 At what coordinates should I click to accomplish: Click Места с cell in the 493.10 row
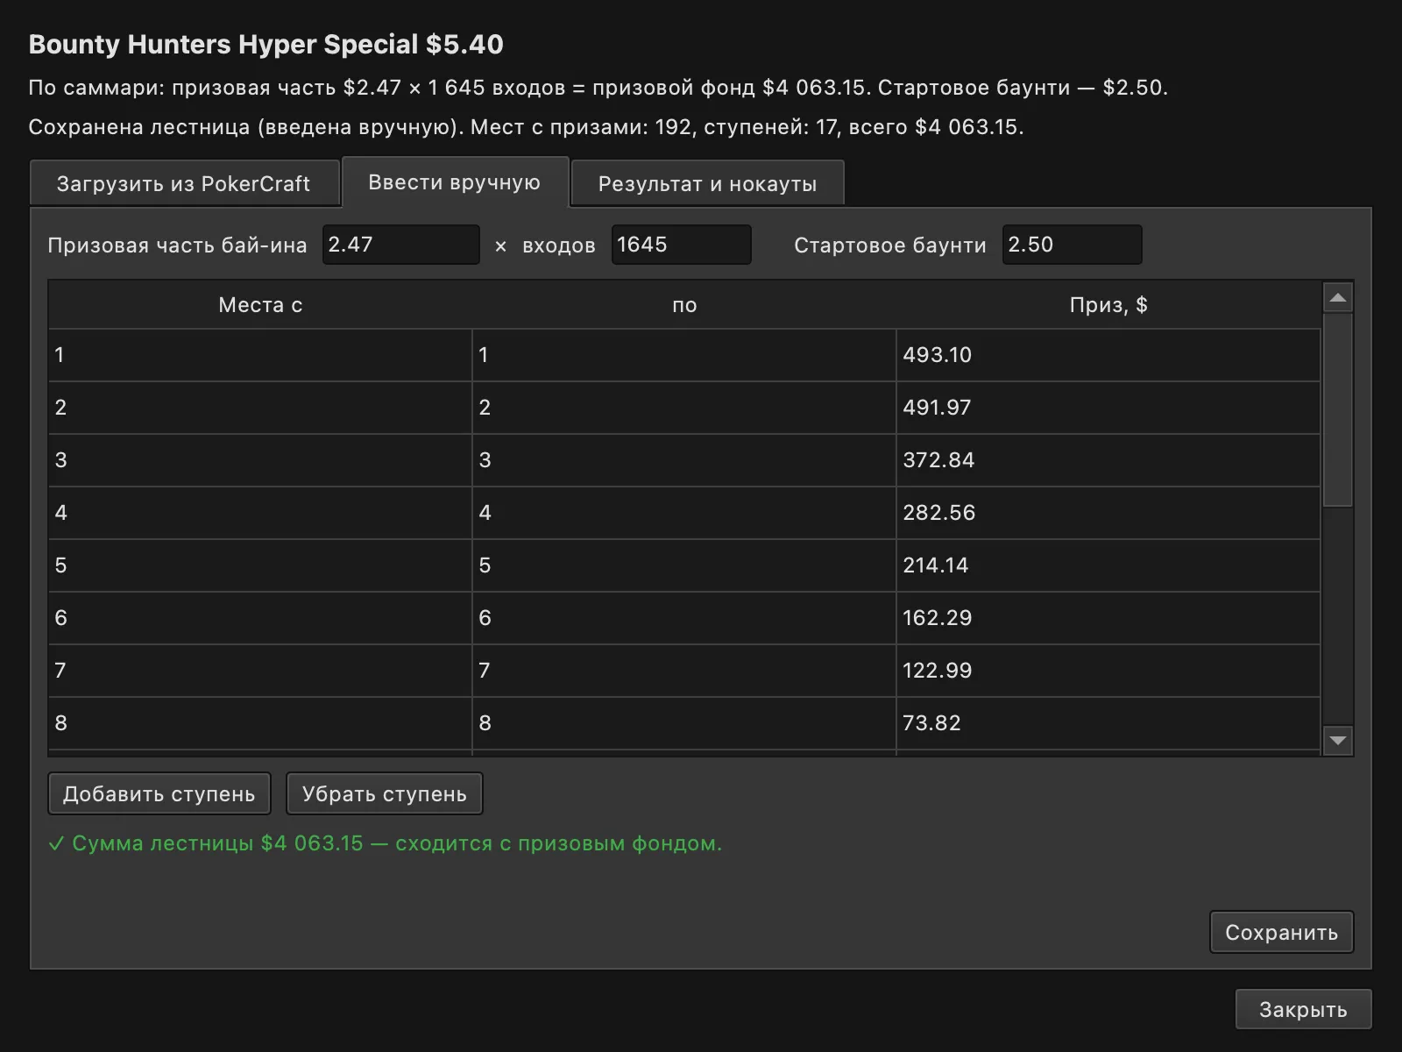[260, 355]
